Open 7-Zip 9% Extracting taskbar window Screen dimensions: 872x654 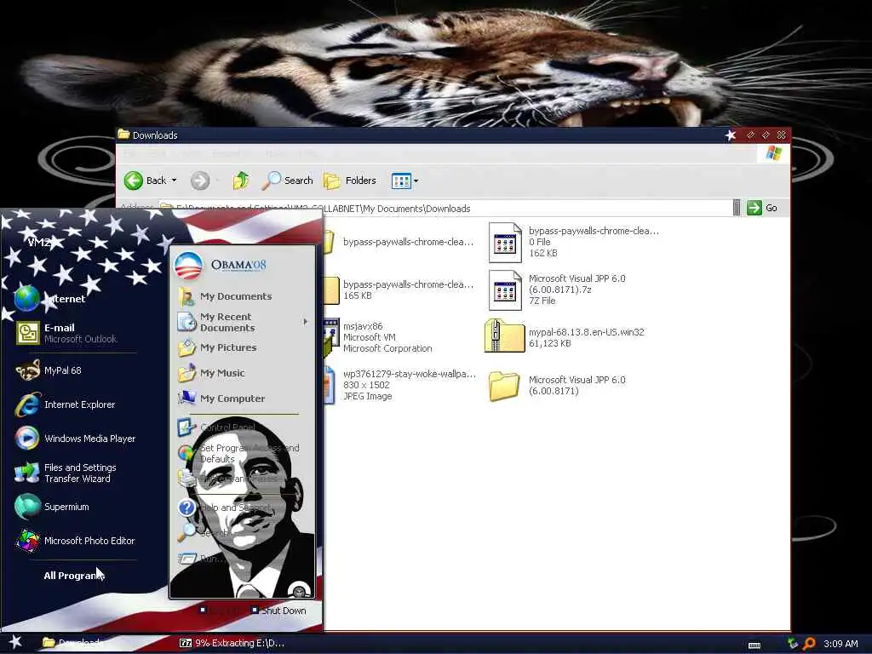click(x=232, y=643)
